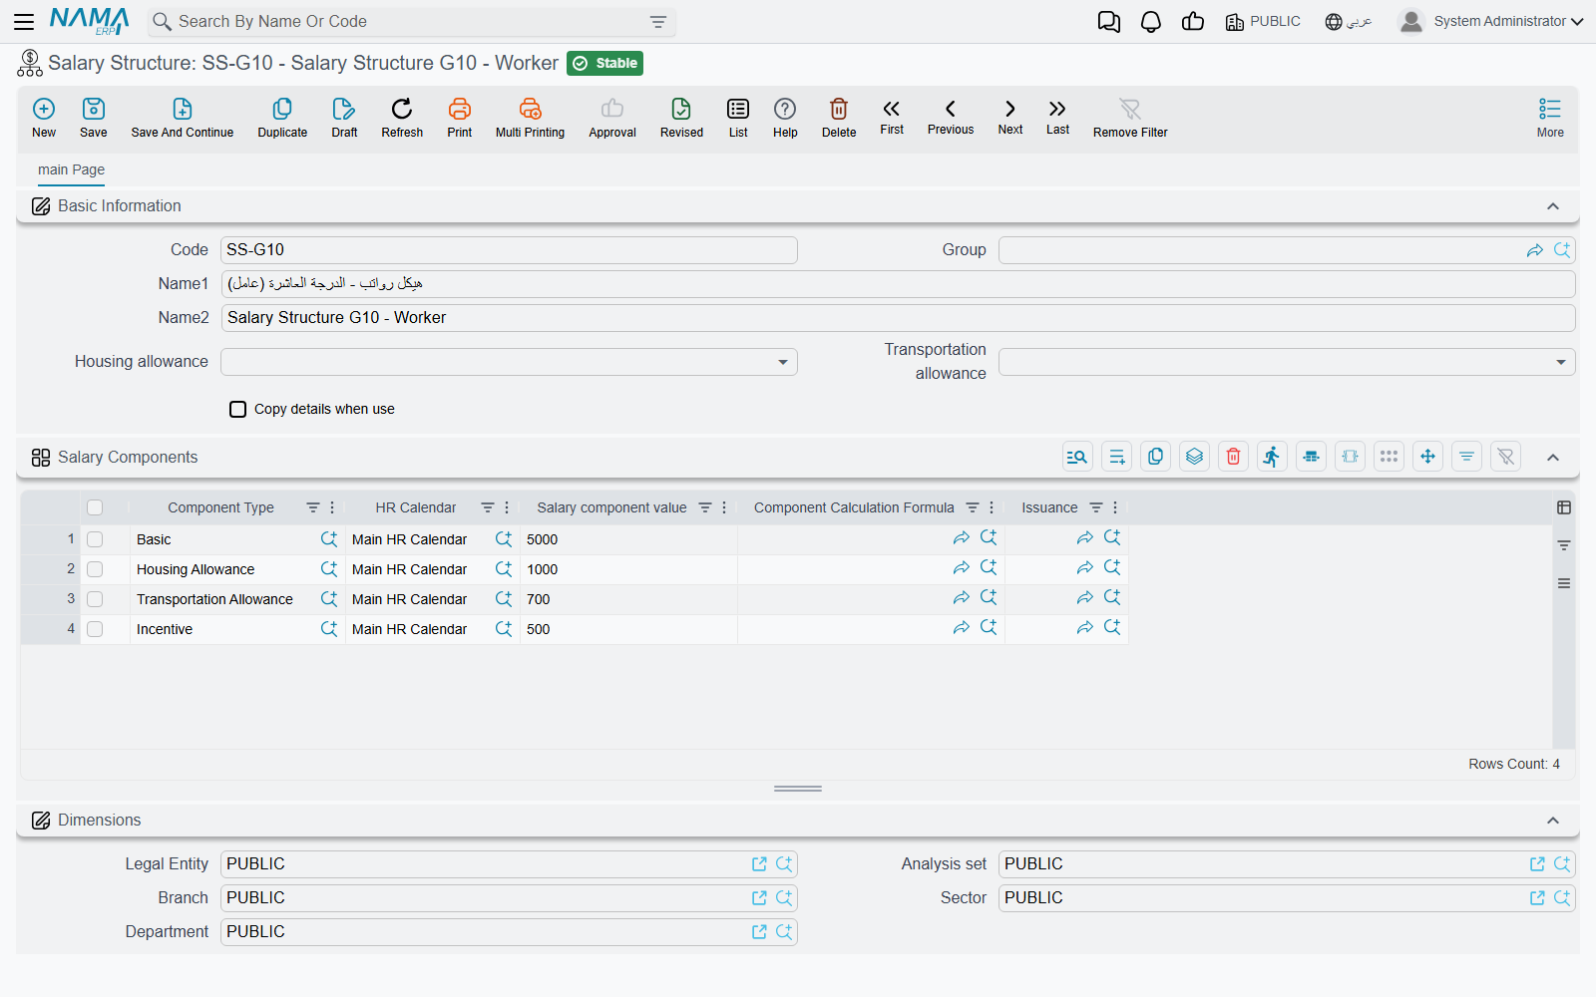Collapse the Dimensions section
This screenshot has width=1596, height=997.
(x=1553, y=821)
